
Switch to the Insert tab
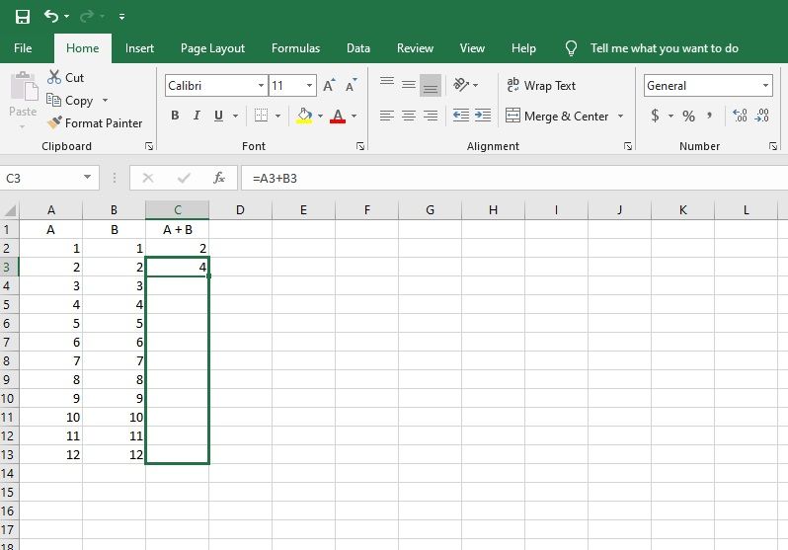pos(139,48)
